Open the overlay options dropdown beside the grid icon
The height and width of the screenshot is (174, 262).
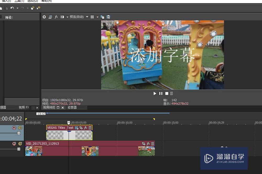point(97,17)
